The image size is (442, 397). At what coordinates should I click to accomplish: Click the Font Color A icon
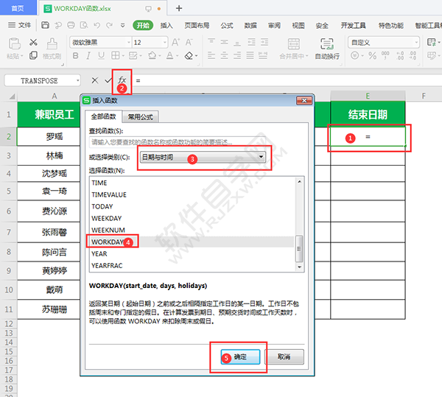[169, 55]
